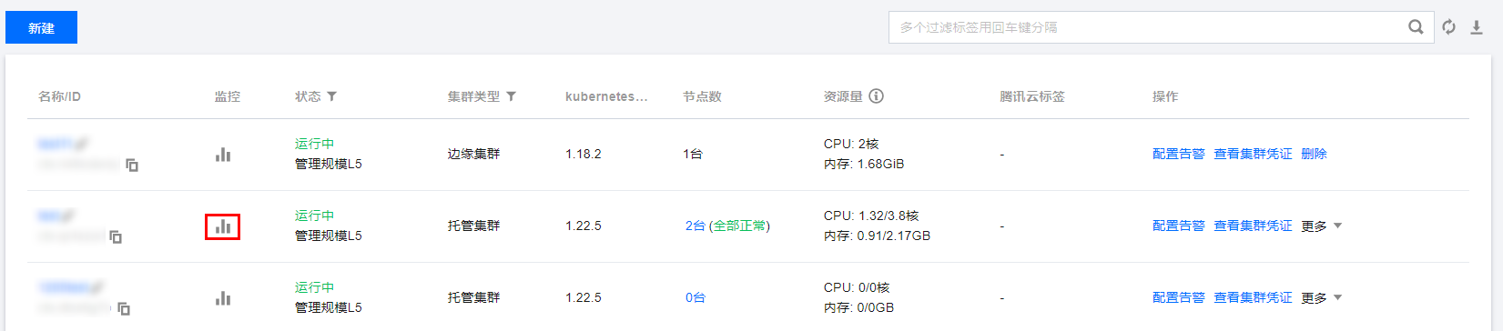The image size is (1503, 331).
Task: Focus the filter tags search field
Action: (x=1147, y=27)
